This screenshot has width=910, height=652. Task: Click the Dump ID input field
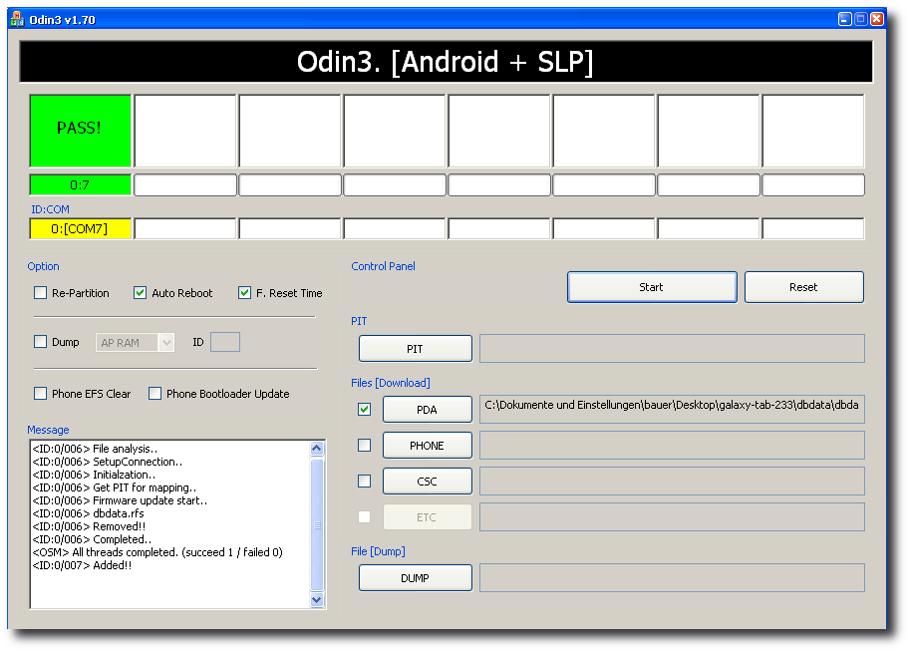(x=225, y=342)
